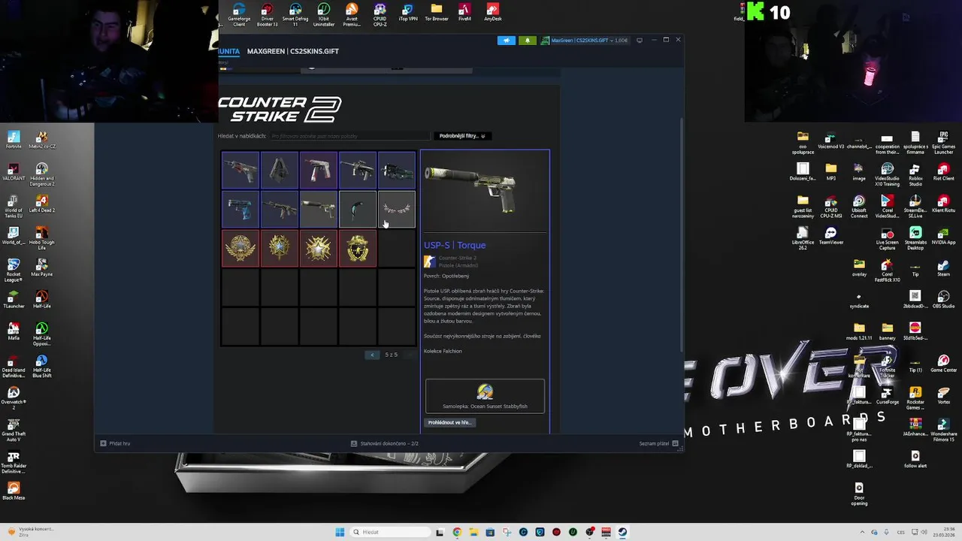Open the Fortnite desktop shortcut
The height and width of the screenshot is (541, 962).
pyautogui.click(x=14, y=140)
